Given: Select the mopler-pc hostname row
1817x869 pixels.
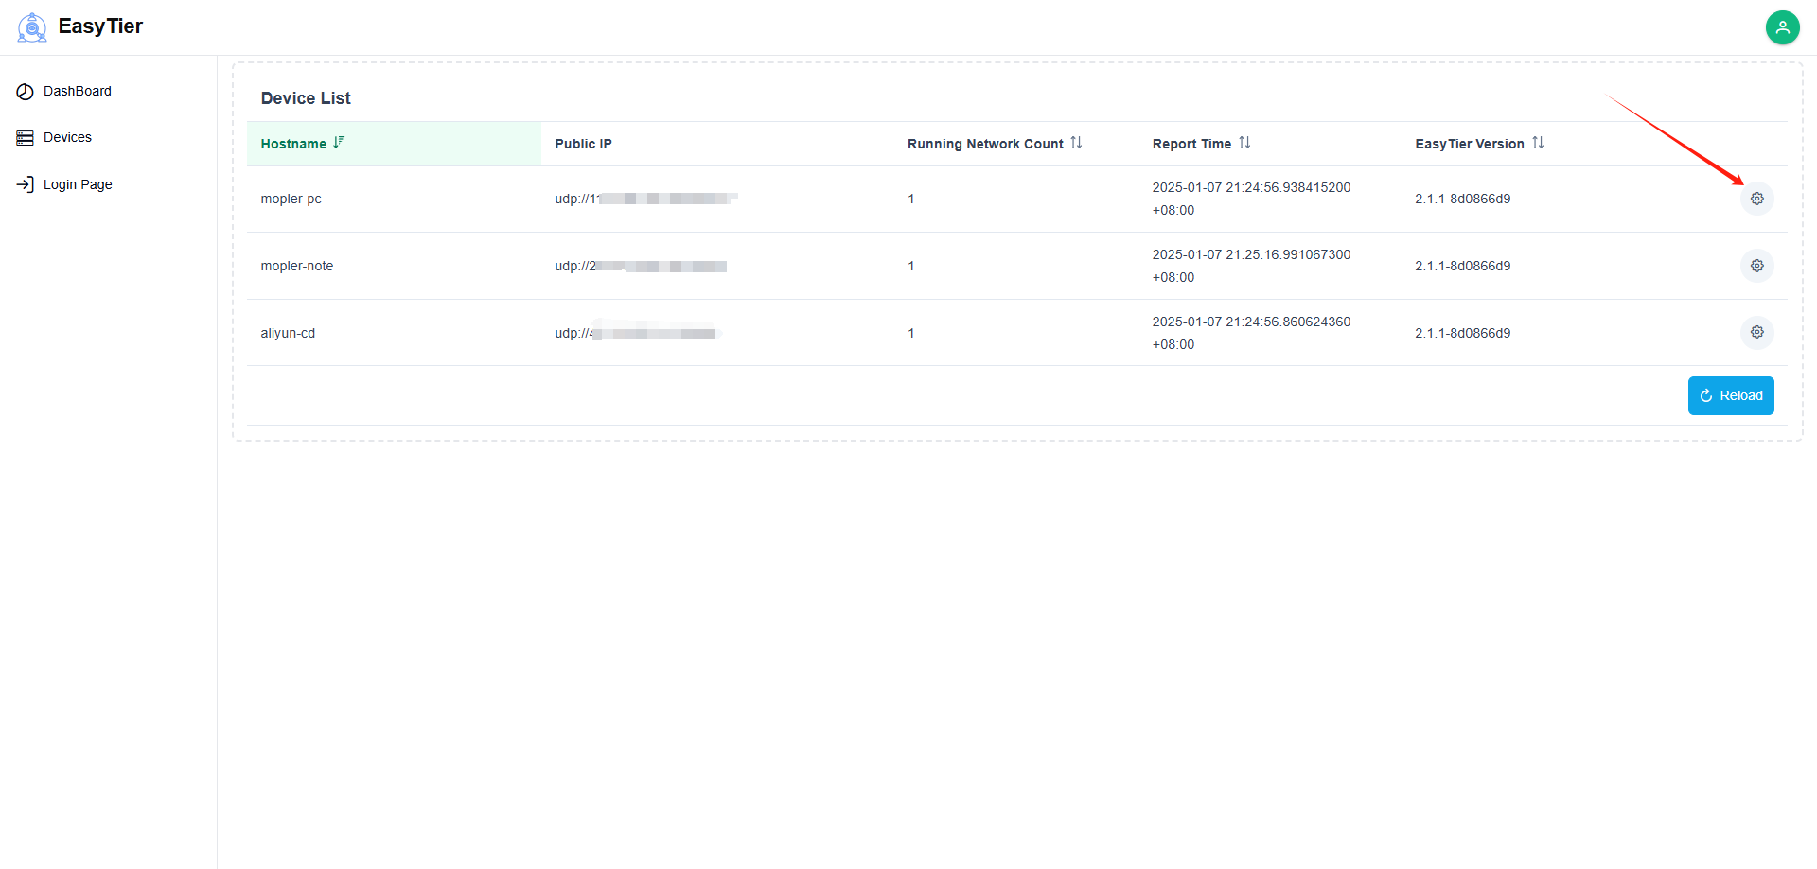Looking at the screenshot, I should [291, 200].
